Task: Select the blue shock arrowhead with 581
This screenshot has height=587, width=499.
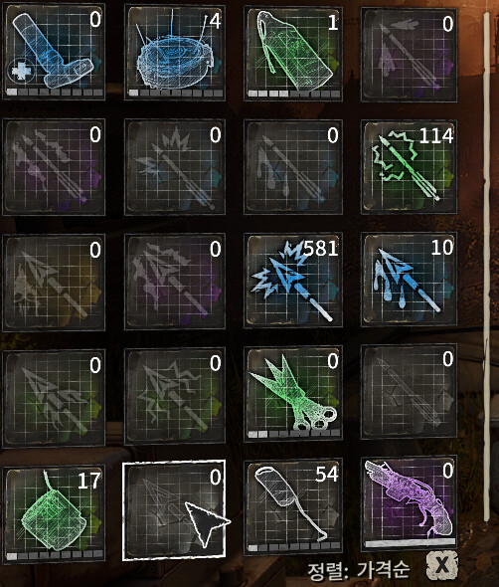Action: tap(293, 281)
